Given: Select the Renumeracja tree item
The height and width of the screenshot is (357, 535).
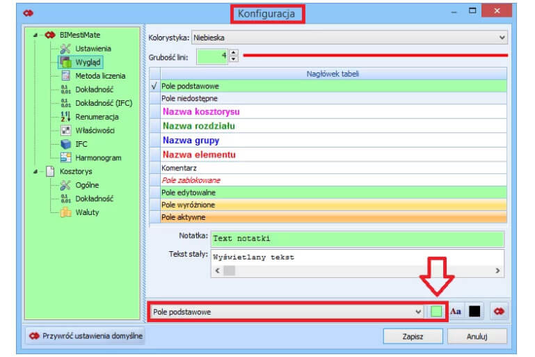Looking at the screenshot, I should (97, 117).
